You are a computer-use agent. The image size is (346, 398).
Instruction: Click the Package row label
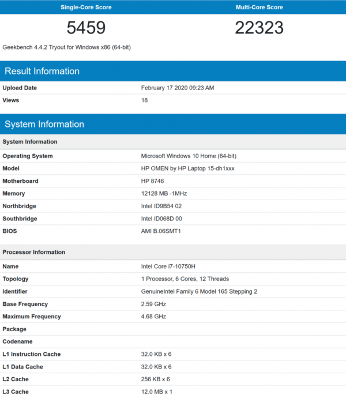(14, 329)
